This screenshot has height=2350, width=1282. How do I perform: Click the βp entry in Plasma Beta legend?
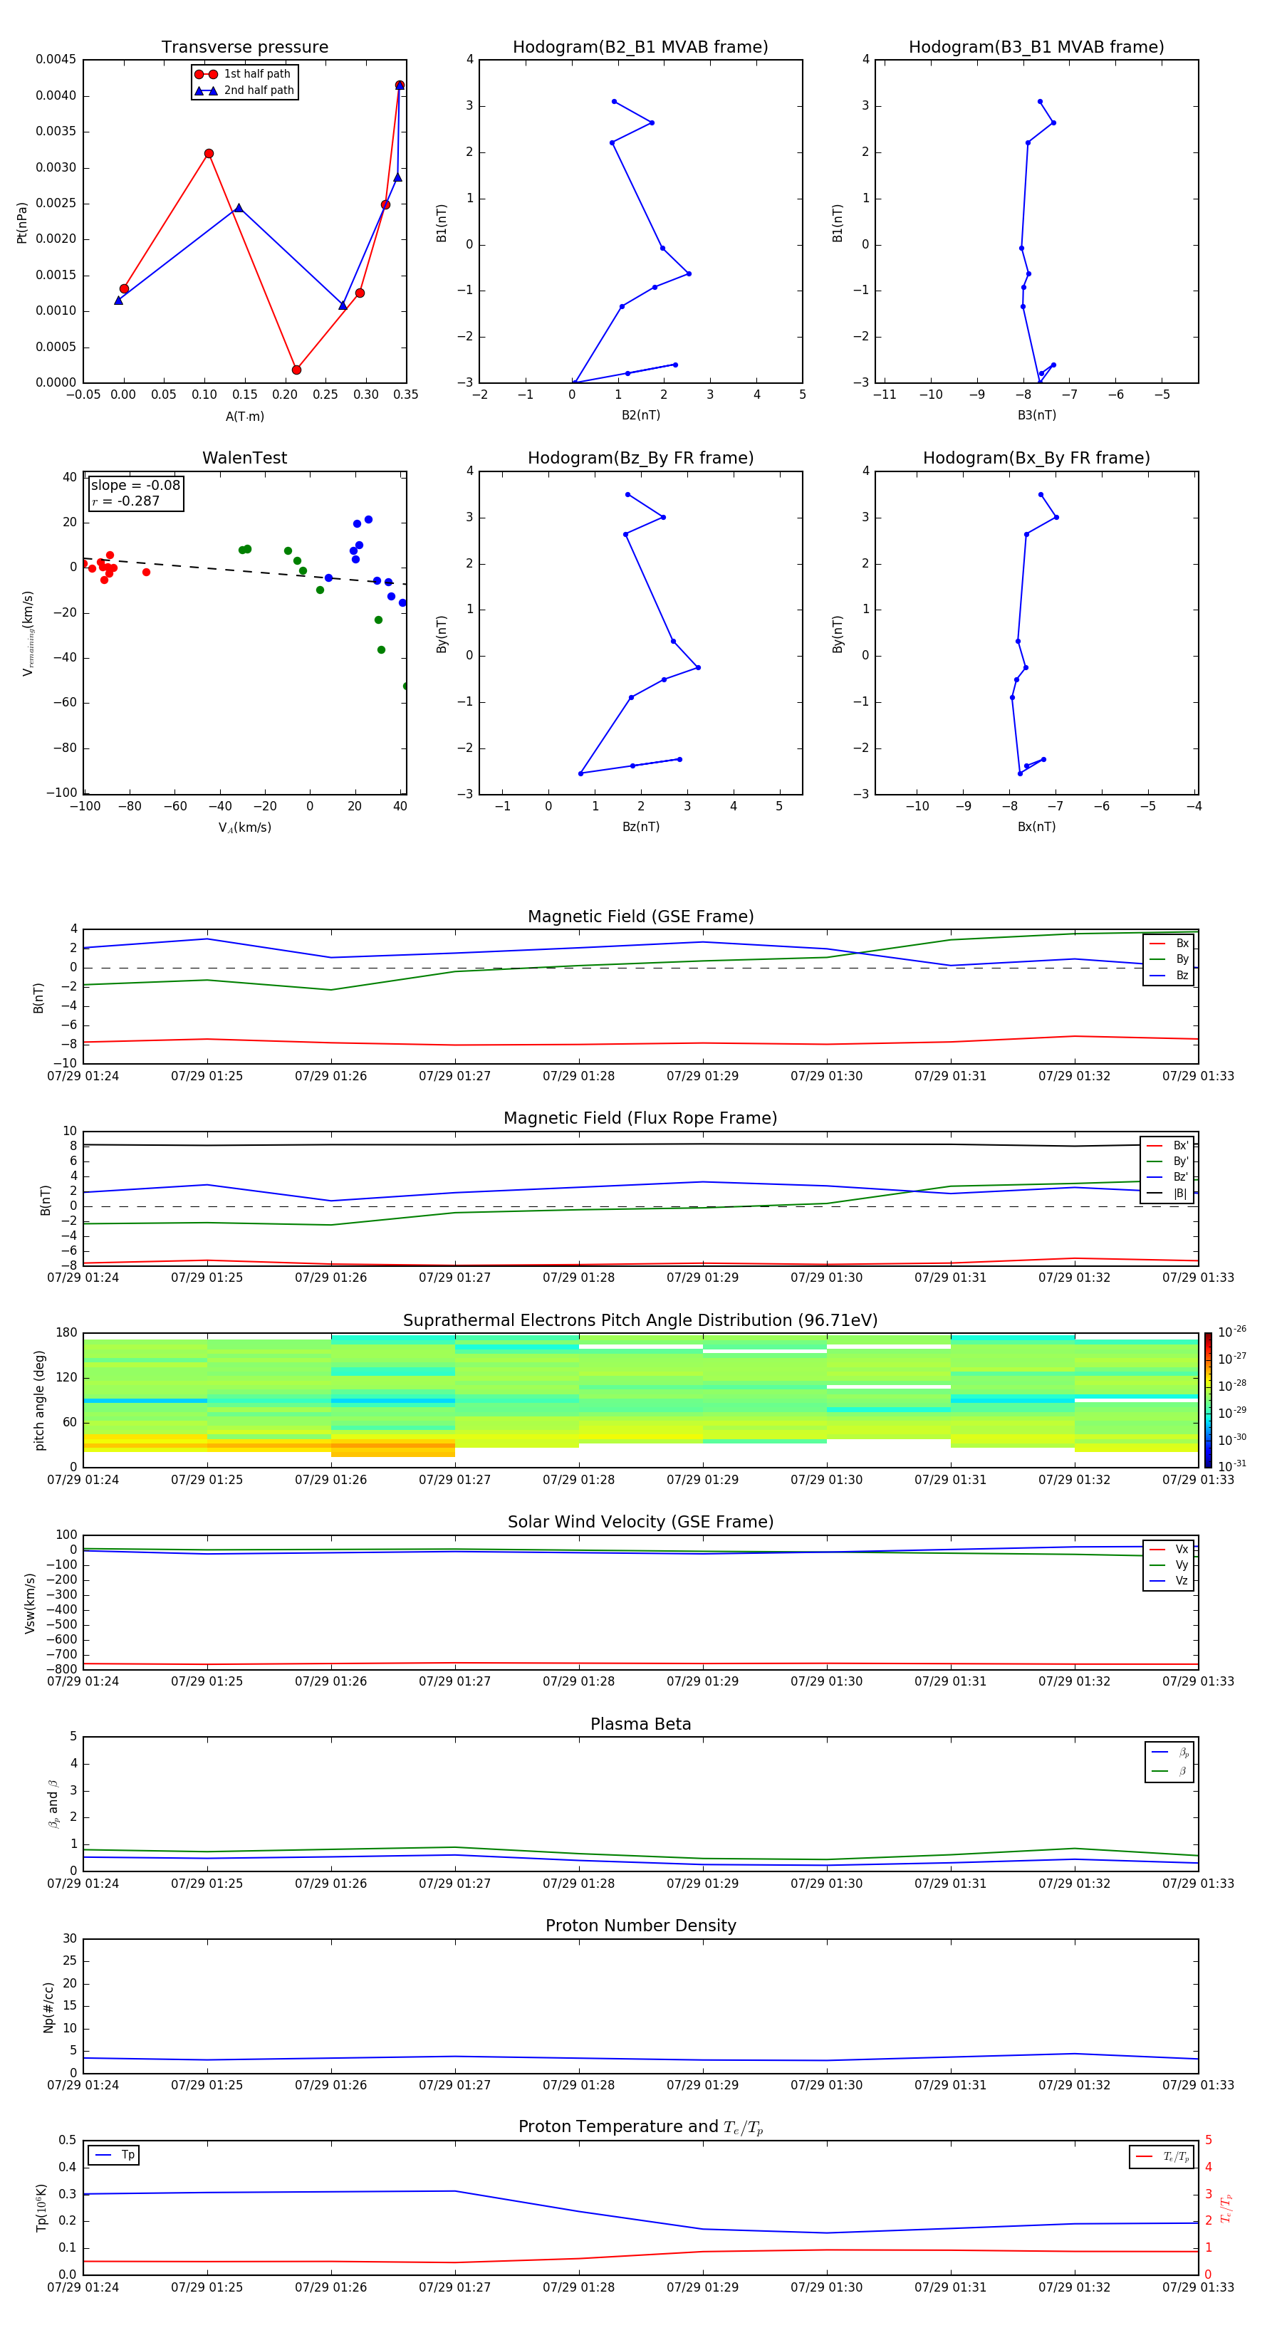1169,1753
